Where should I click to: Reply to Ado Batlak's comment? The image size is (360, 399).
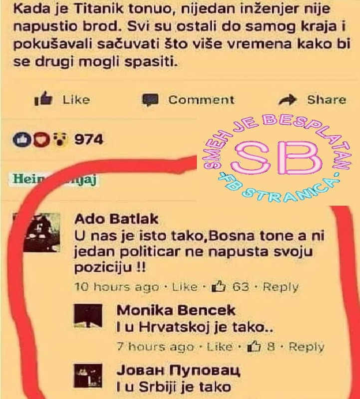point(280,287)
